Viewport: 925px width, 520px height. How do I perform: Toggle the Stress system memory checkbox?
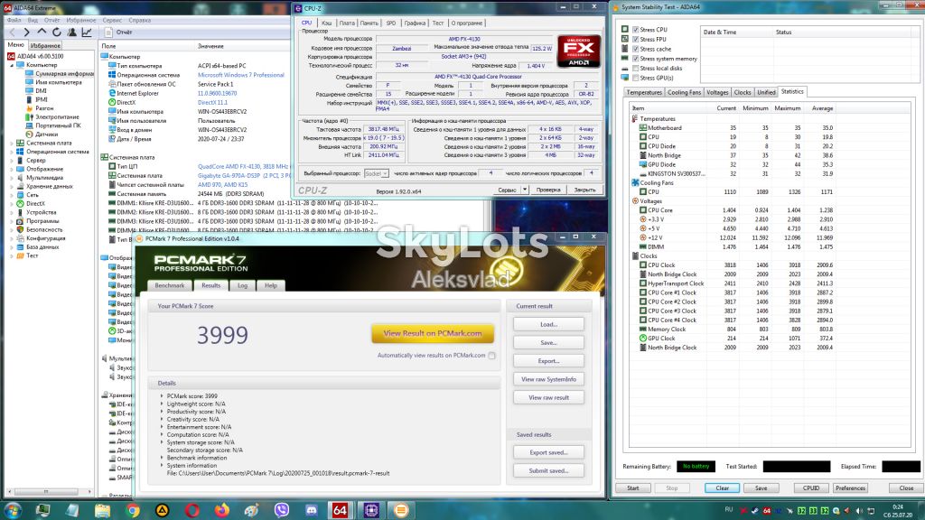pos(635,59)
